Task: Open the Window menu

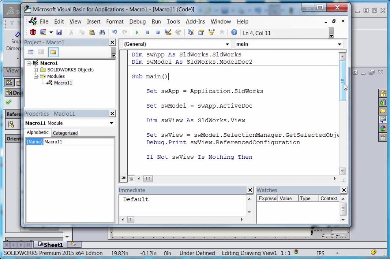Action: pos(221,22)
